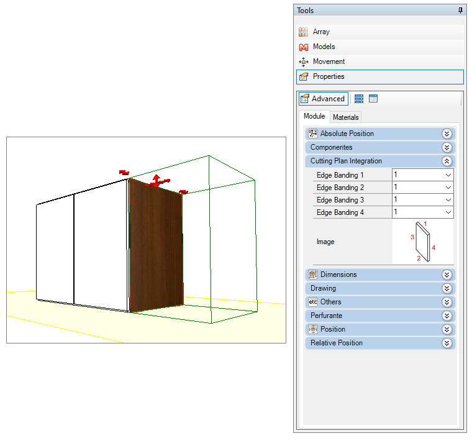The width and height of the screenshot is (472, 441).
Task: Expand the Relative Position section
Action: [447, 343]
